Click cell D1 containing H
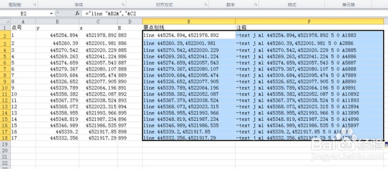Image resolution: width=388 pixels, height=169 pixels. 130,27
